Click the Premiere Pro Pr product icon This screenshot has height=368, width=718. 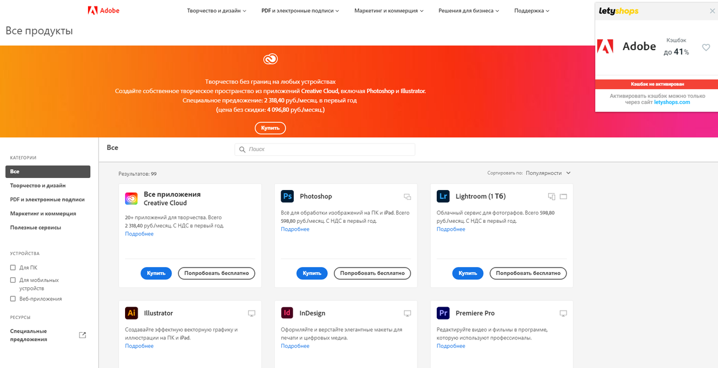(x=443, y=313)
